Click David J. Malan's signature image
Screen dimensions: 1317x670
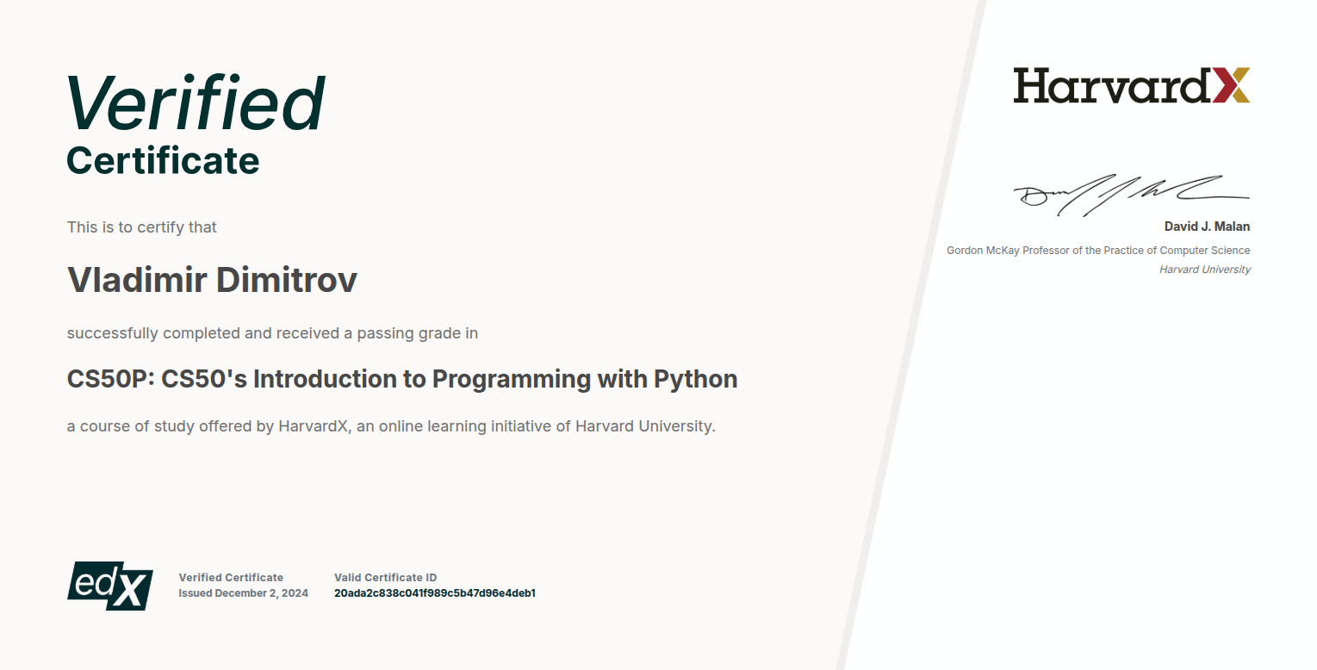[x=1131, y=195]
